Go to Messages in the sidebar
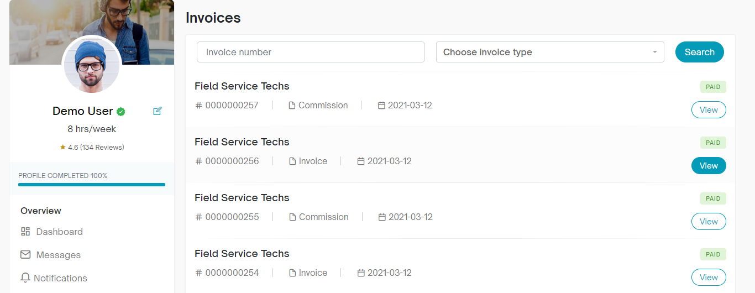This screenshot has height=293, width=755. pyautogui.click(x=58, y=255)
